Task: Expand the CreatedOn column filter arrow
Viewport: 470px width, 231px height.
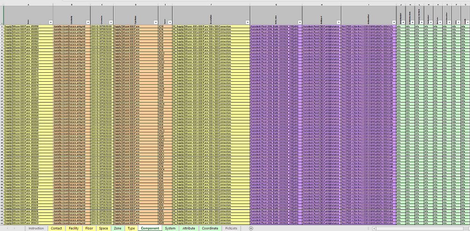Action: pyautogui.click(x=110, y=22)
